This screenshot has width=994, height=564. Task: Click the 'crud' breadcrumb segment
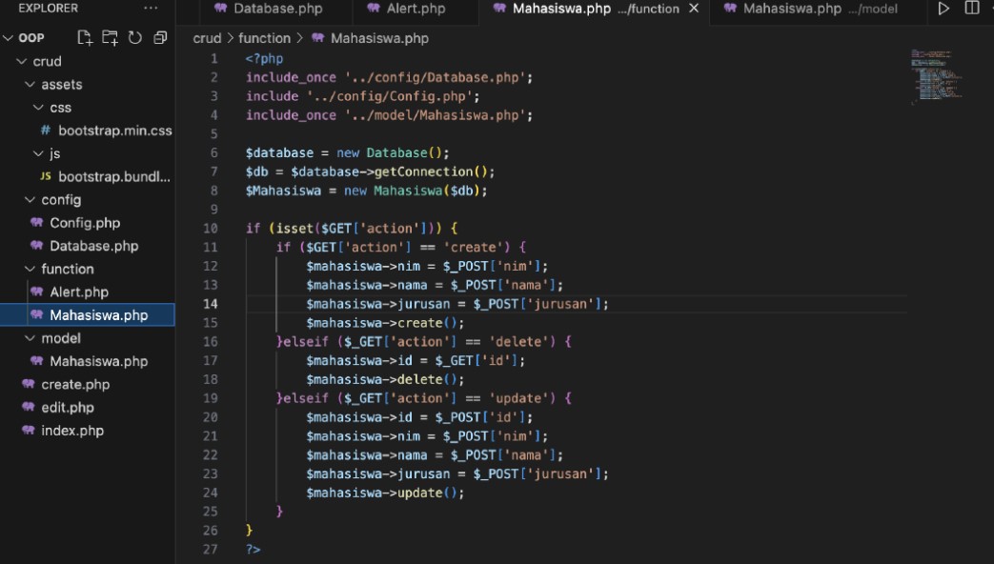(x=207, y=38)
